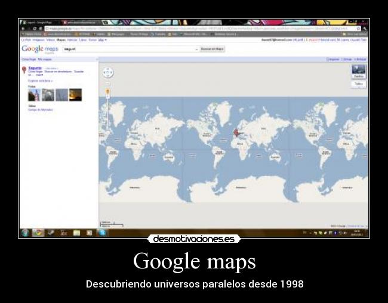Open the Imágenes link in top bar

pos(39,40)
